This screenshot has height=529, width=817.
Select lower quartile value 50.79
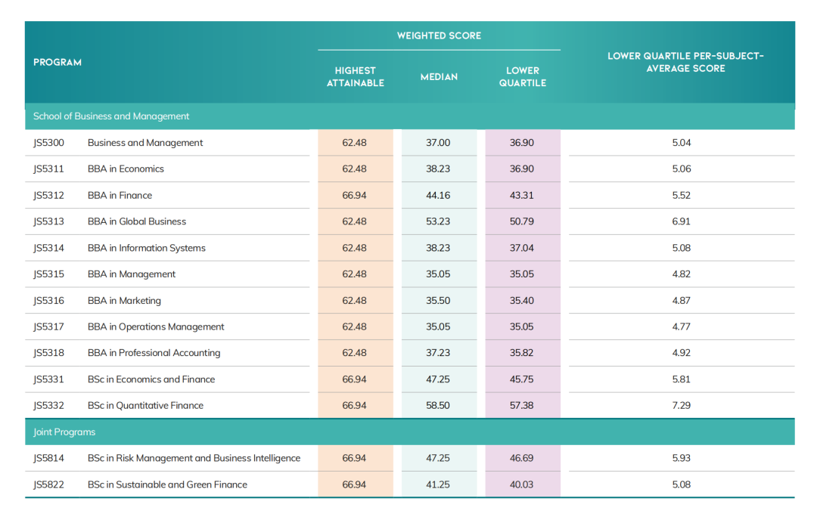521,221
